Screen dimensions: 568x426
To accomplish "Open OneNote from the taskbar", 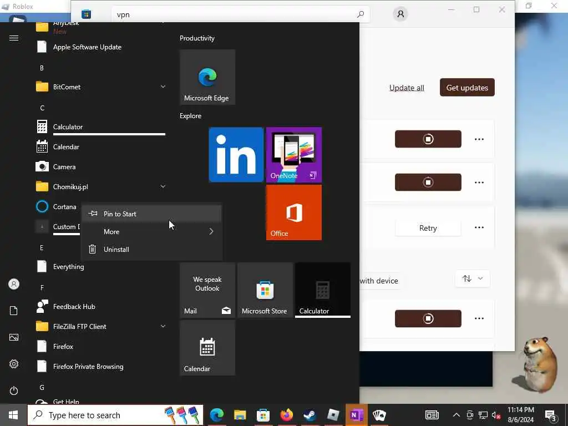I will click(357, 415).
